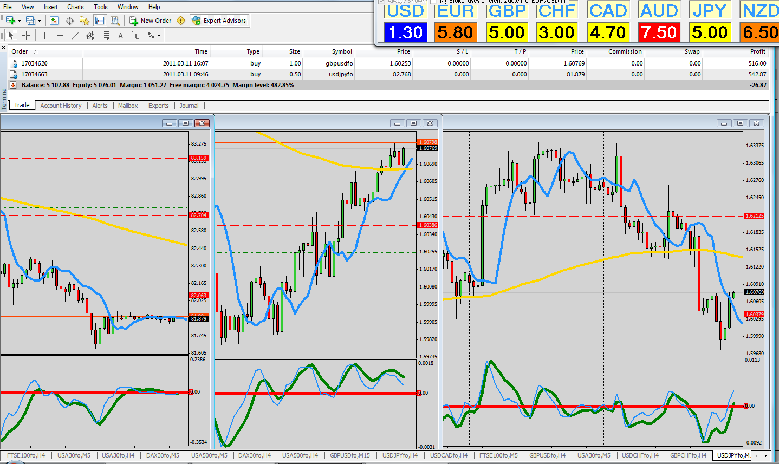Switch to the Account History tab
Image resolution: width=779 pixels, height=464 pixels.
[x=61, y=106]
